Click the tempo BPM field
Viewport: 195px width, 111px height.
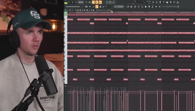pyautogui.click(x=81, y=2)
